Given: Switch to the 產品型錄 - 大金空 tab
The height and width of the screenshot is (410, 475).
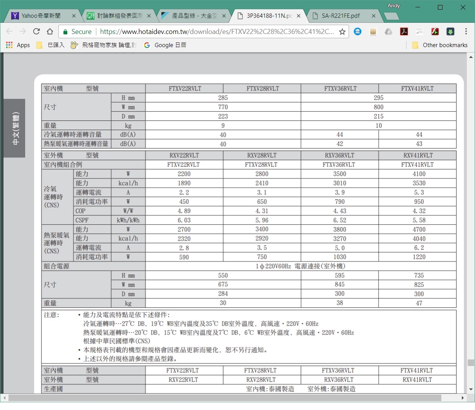Looking at the screenshot, I should 191,16.
